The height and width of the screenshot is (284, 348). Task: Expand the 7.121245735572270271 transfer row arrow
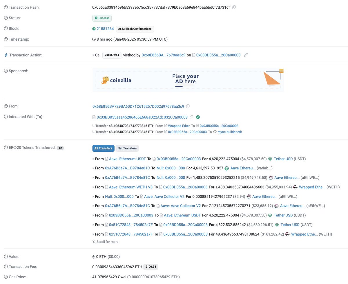click(93, 206)
